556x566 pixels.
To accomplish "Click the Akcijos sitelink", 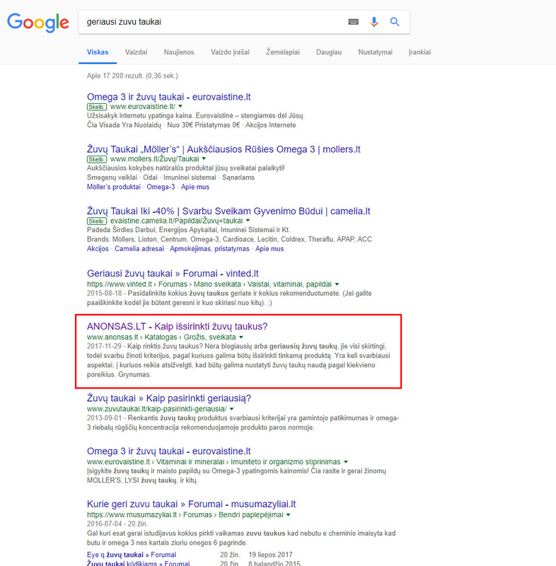I will coord(98,249).
